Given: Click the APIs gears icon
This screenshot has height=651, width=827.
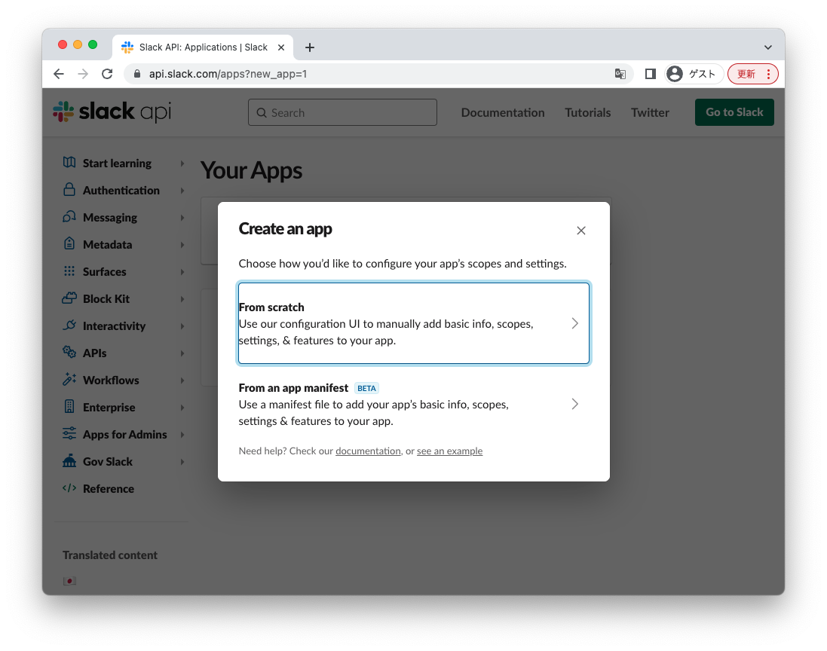Looking at the screenshot, I should click(x=69, y=352).
